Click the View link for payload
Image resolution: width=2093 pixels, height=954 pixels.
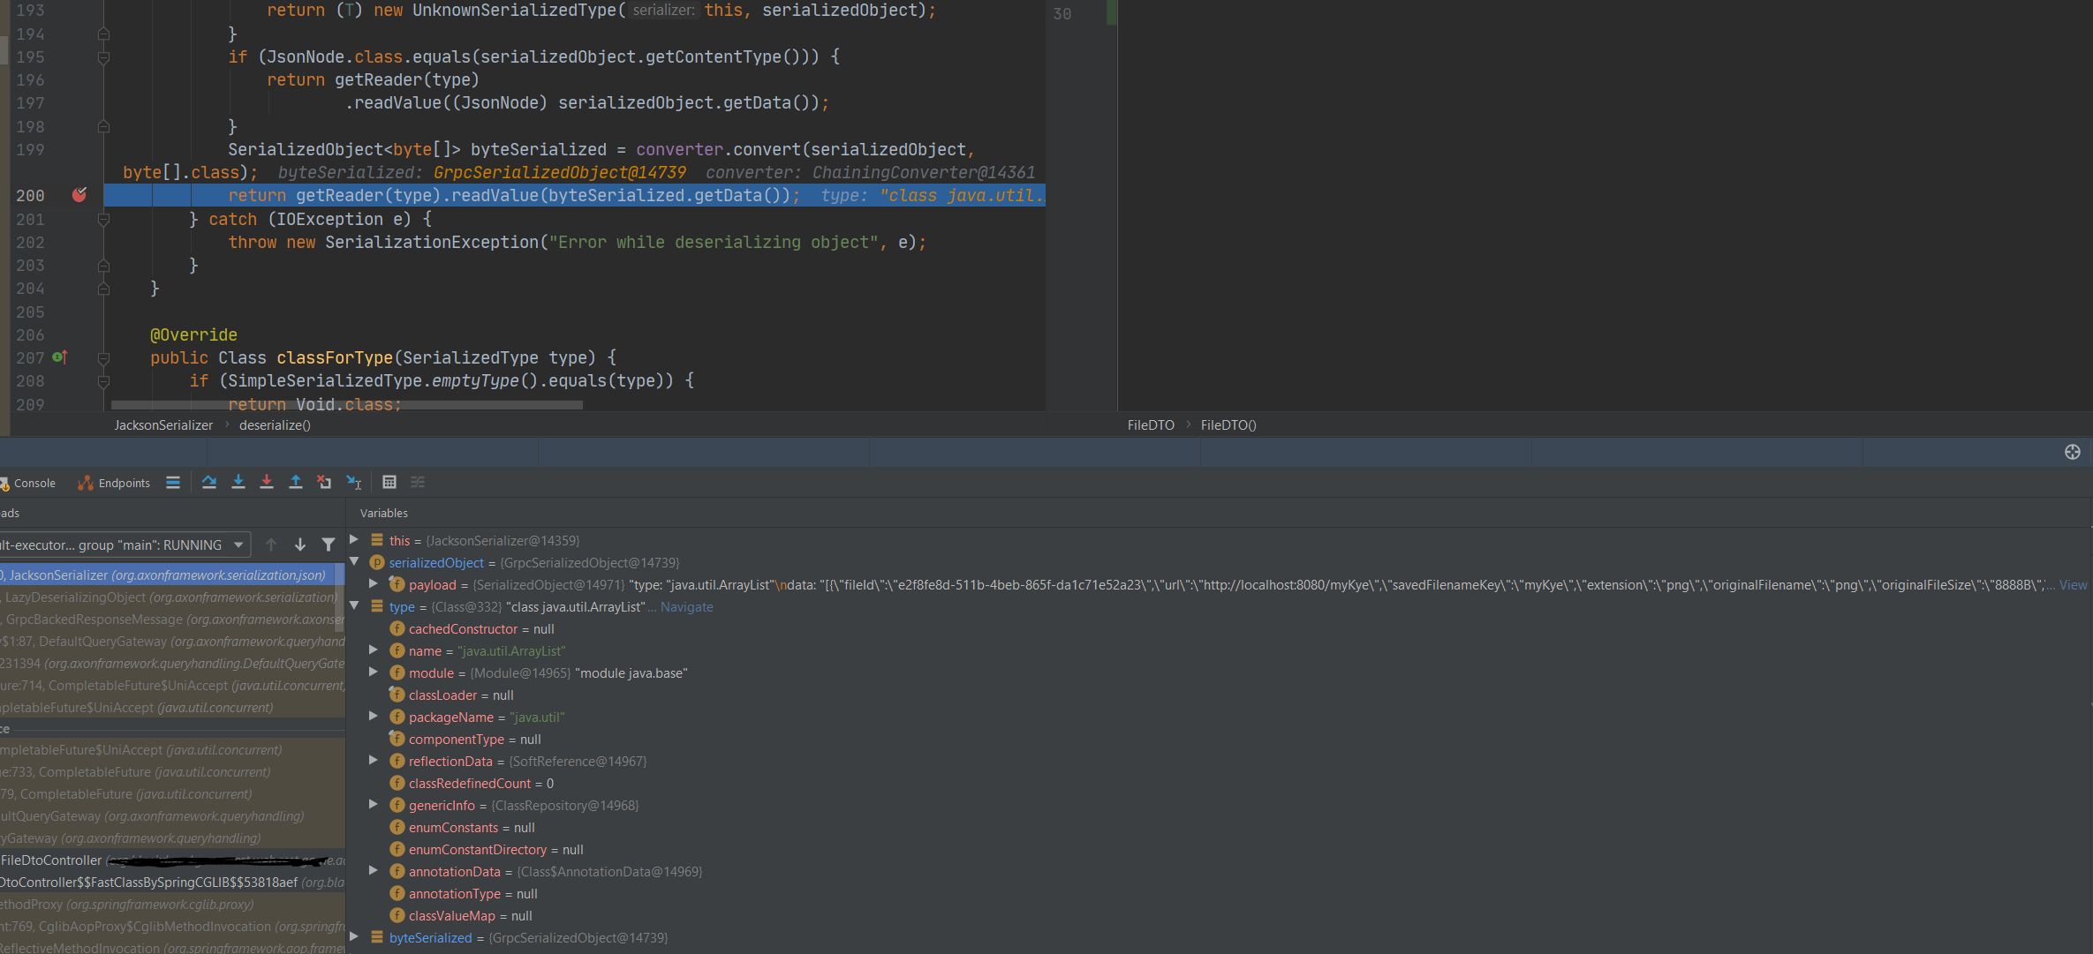pyautogui.click(x=2073, y=585)
